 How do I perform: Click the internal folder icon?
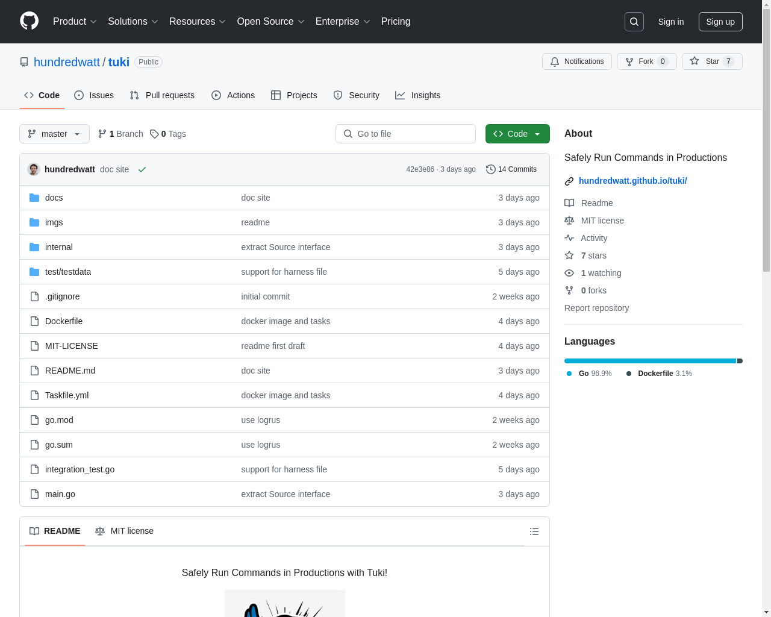34,247
